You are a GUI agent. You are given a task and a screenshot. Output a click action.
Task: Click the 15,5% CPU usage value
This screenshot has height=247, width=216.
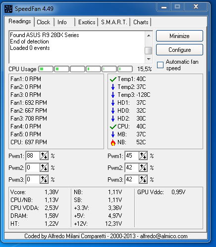(145, 69)
